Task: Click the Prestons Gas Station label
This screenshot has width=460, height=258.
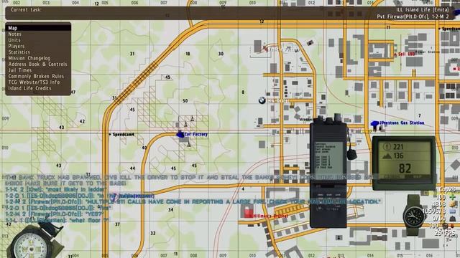Action: (402, 123)
